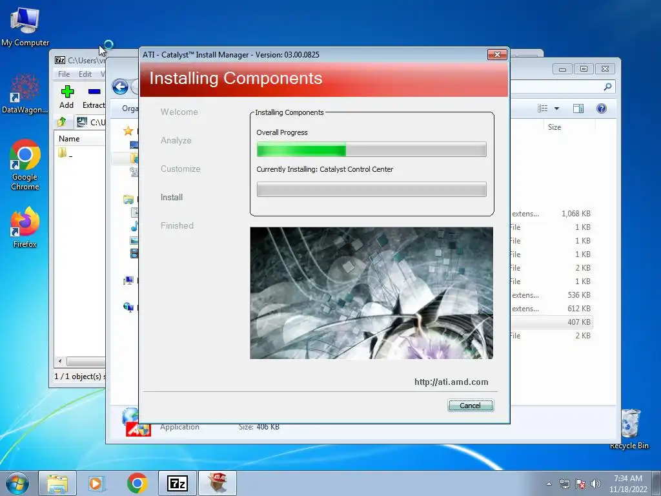
Task: Click the Music library icon in Explorer sidebar
Action: coord(134,227)
